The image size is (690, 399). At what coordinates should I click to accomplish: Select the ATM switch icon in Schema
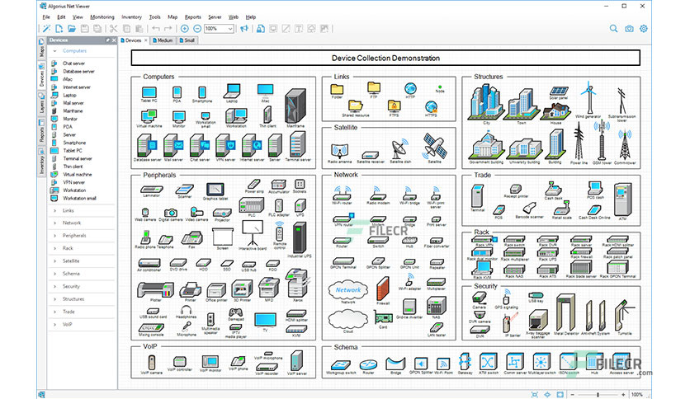click(x=488, y=362)
